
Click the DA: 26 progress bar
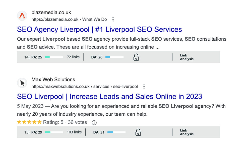(114, 57)
